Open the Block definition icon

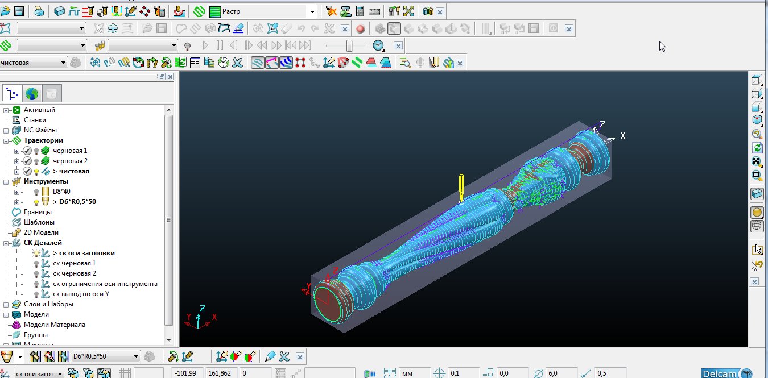59,11
